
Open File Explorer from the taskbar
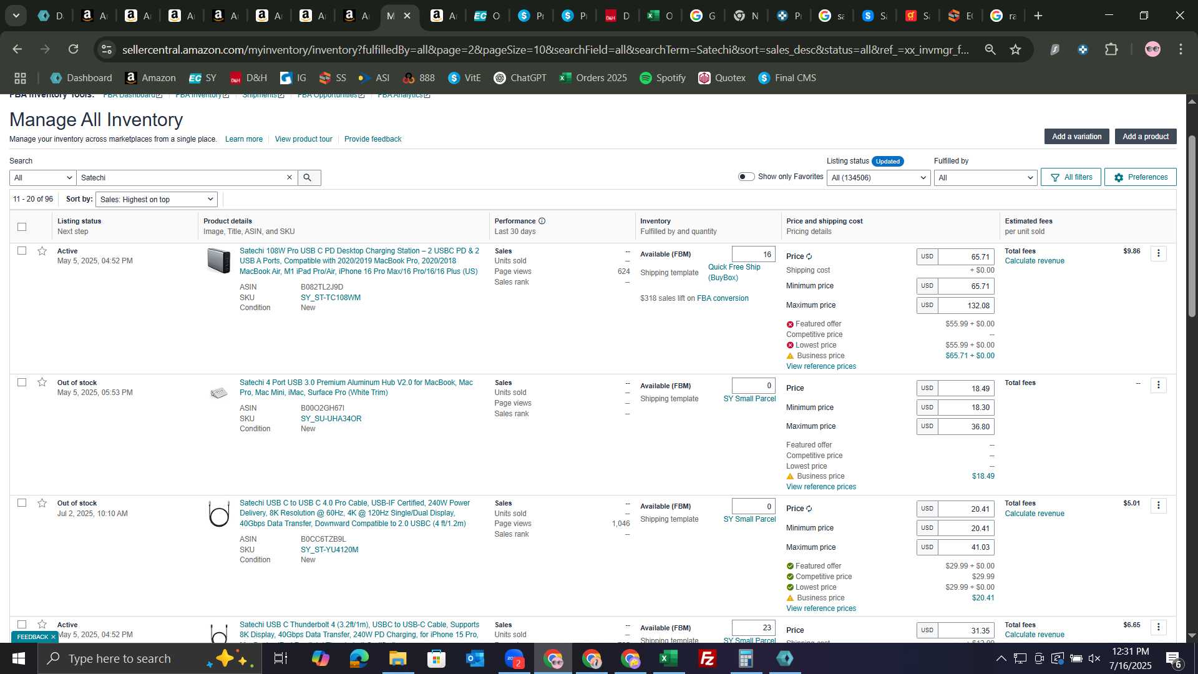click(x=397, y=658)
